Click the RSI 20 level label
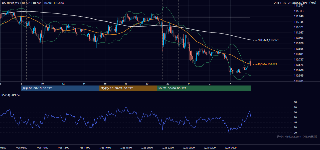 [295, 132]
